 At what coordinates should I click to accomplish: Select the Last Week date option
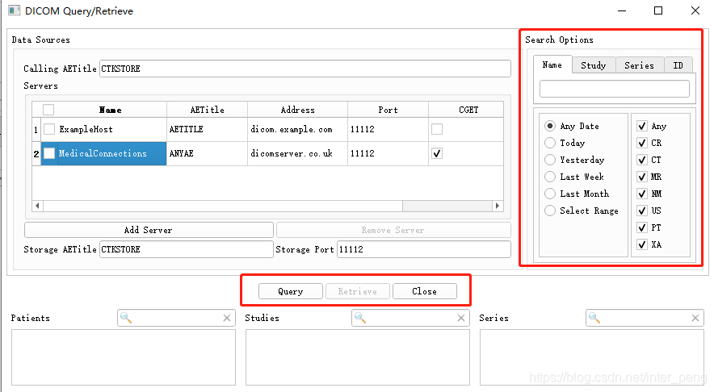550,177
